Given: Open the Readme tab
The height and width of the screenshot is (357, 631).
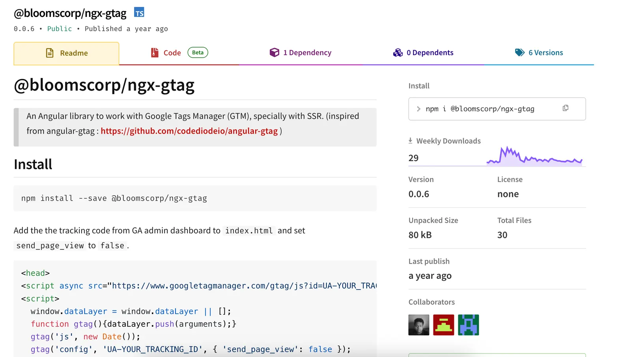Looking at the screenshot, I should pyautogui.click(x=66, y=53).
